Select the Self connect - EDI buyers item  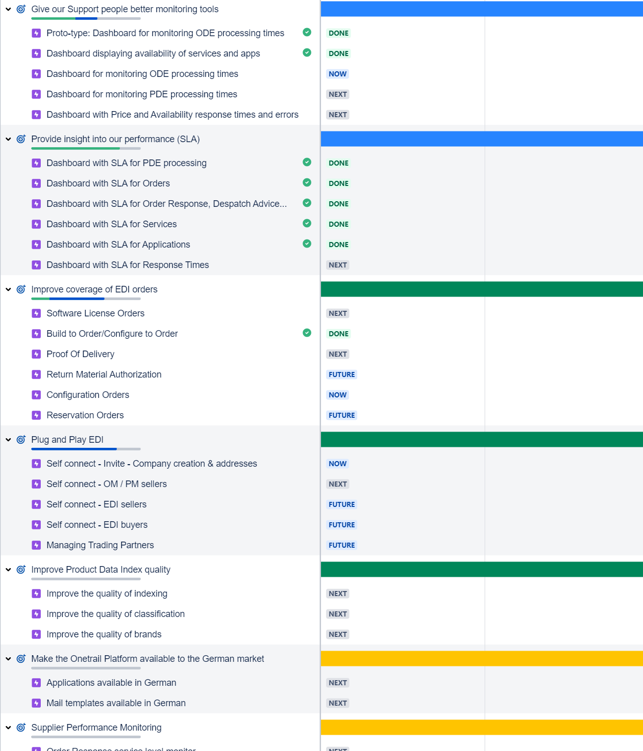click(x=97, y=525)
